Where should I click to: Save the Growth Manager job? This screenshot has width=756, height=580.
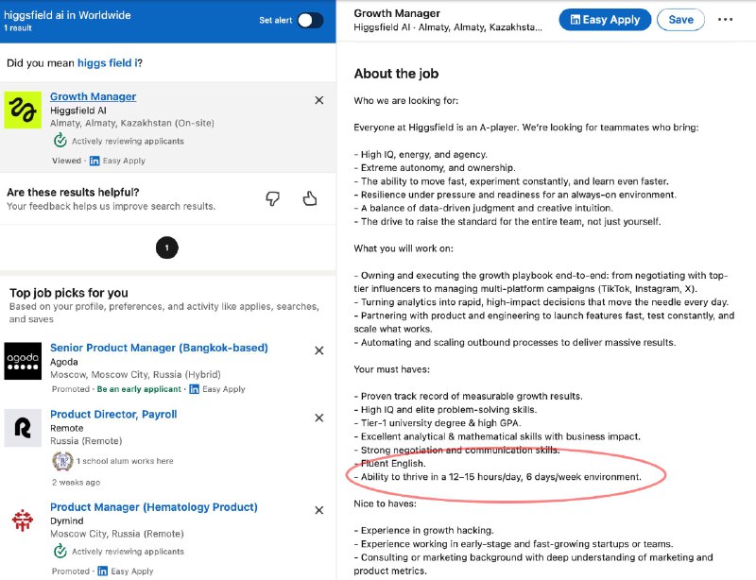(680, 20)
